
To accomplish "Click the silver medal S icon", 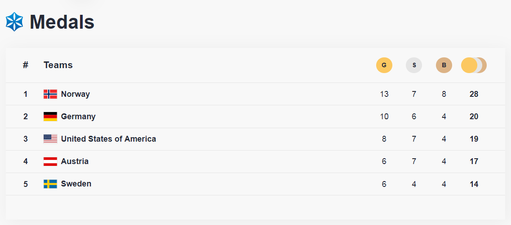I will pos(414,65).
